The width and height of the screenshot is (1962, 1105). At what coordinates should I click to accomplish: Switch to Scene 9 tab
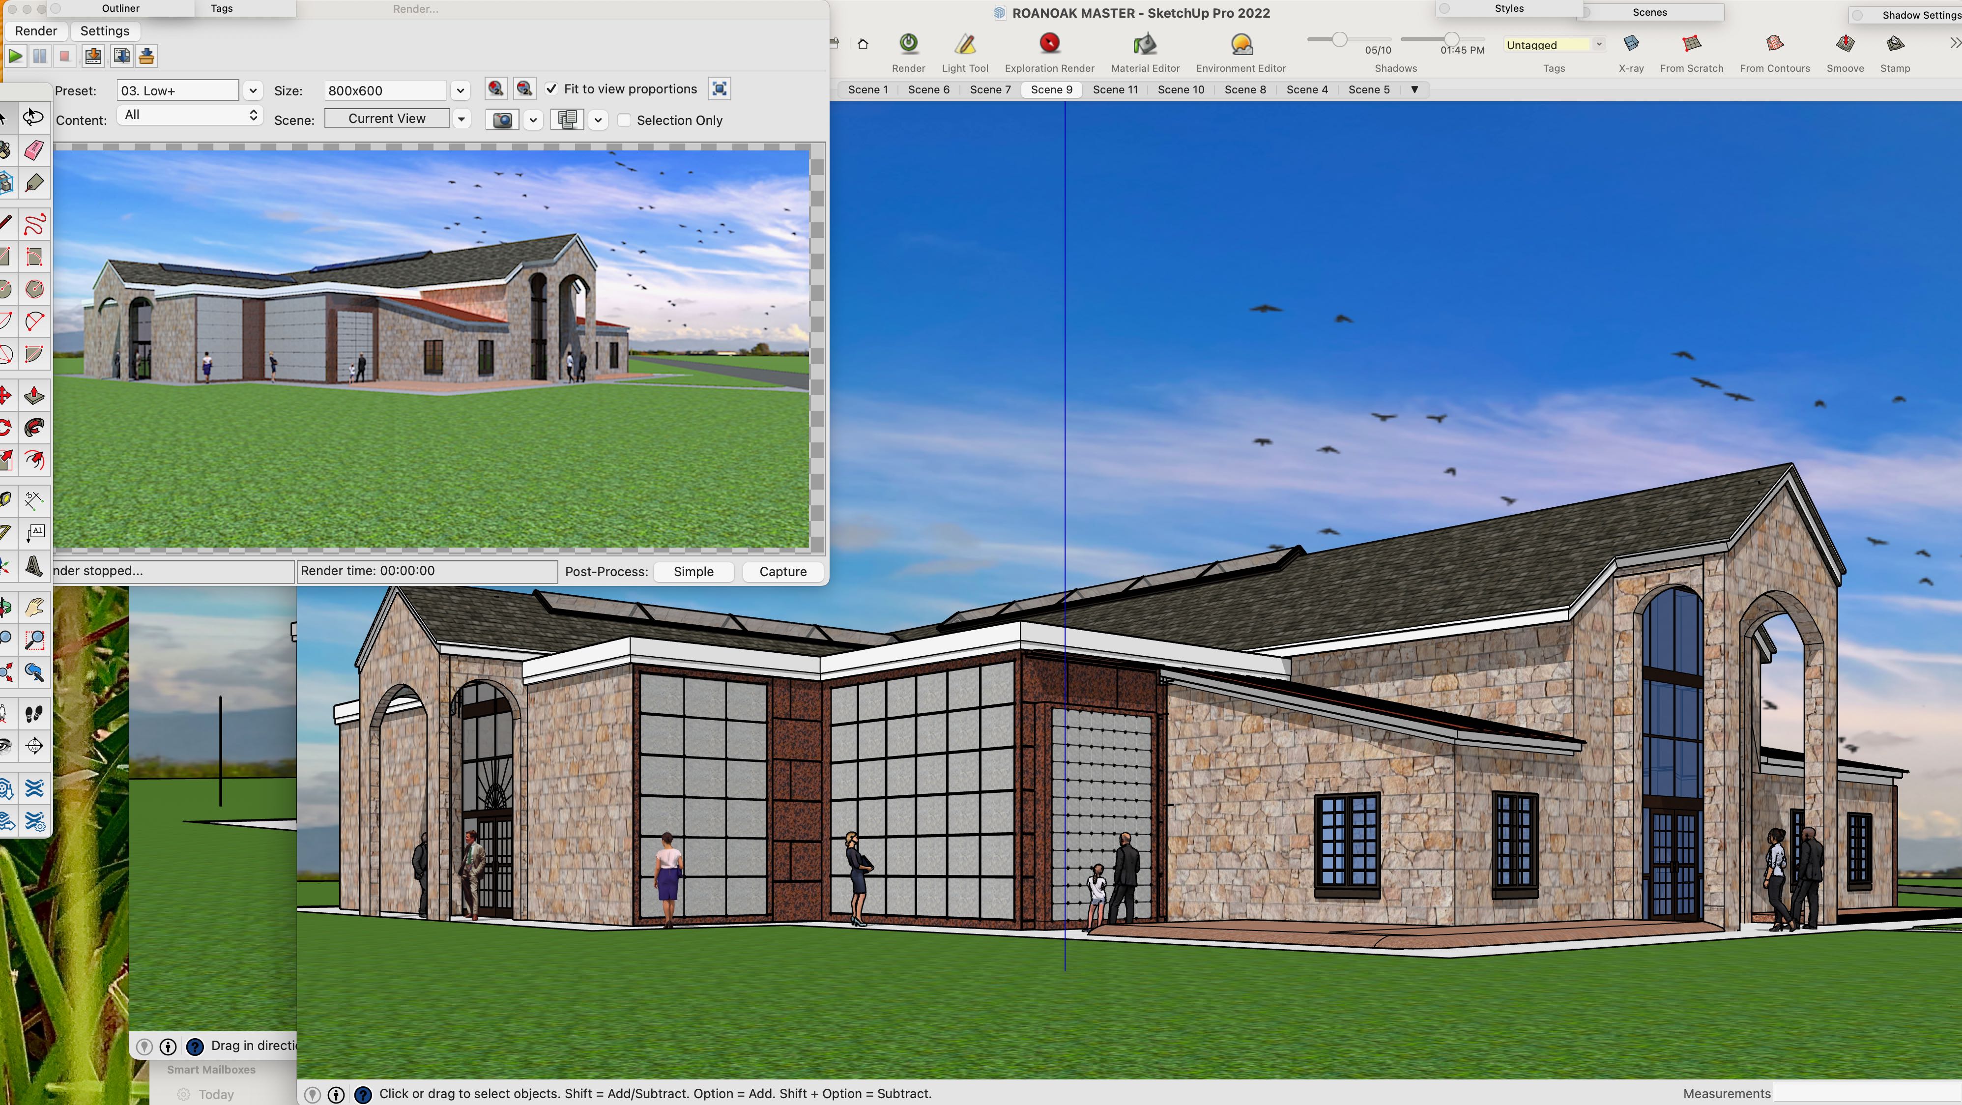(x=1050, y=89)
